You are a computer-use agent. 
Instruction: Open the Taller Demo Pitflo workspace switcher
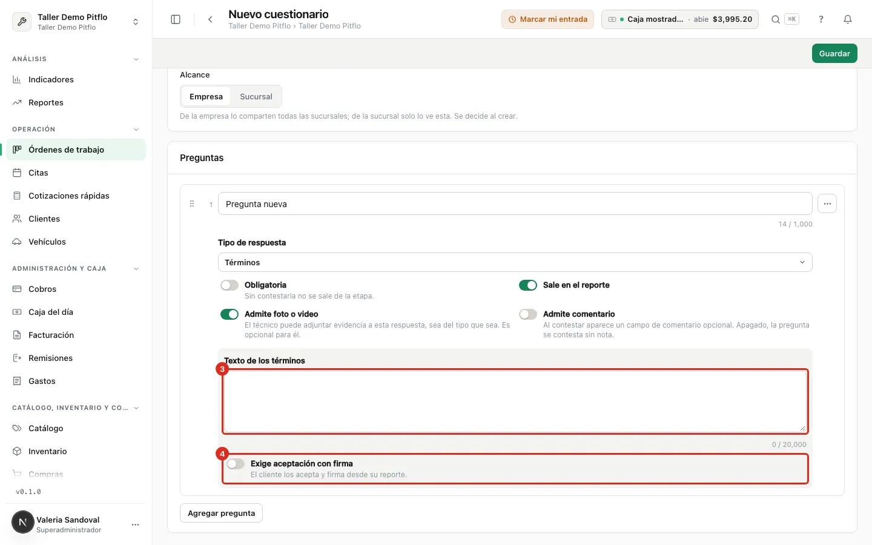click(x=76, y=22)
